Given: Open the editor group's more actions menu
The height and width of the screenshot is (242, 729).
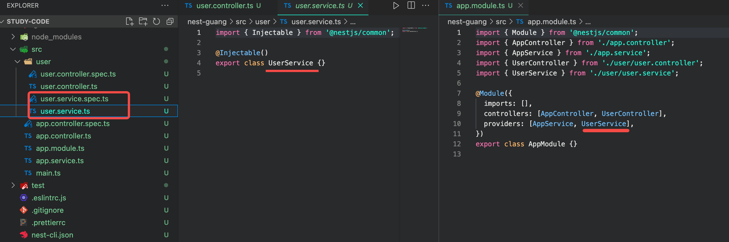Looking at the screenshot, I should coord(425,5).
